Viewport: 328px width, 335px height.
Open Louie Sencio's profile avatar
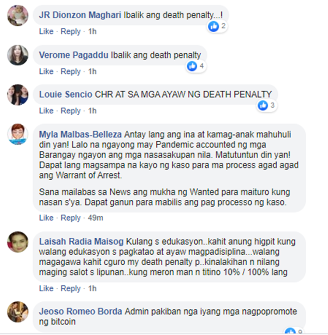[18, 95]
